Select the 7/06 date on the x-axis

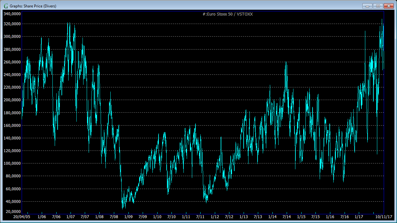coord(56,217)
